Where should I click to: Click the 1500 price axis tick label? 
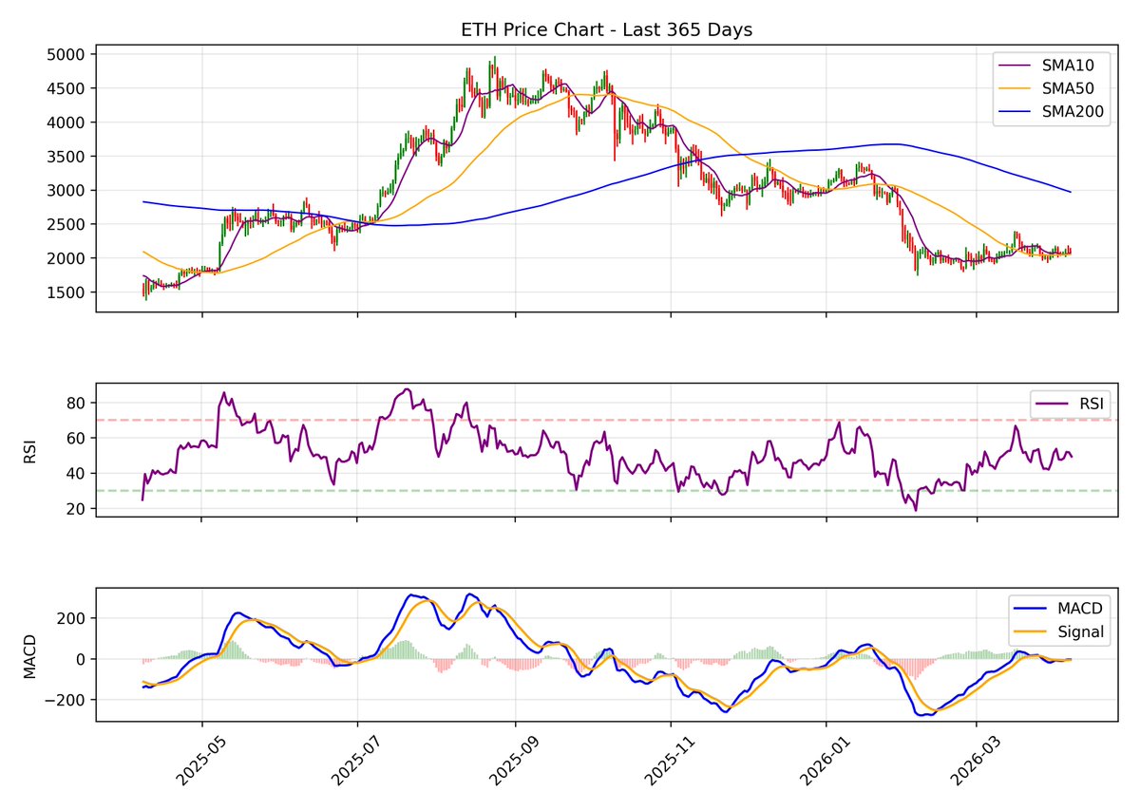(x=66, y=292)
